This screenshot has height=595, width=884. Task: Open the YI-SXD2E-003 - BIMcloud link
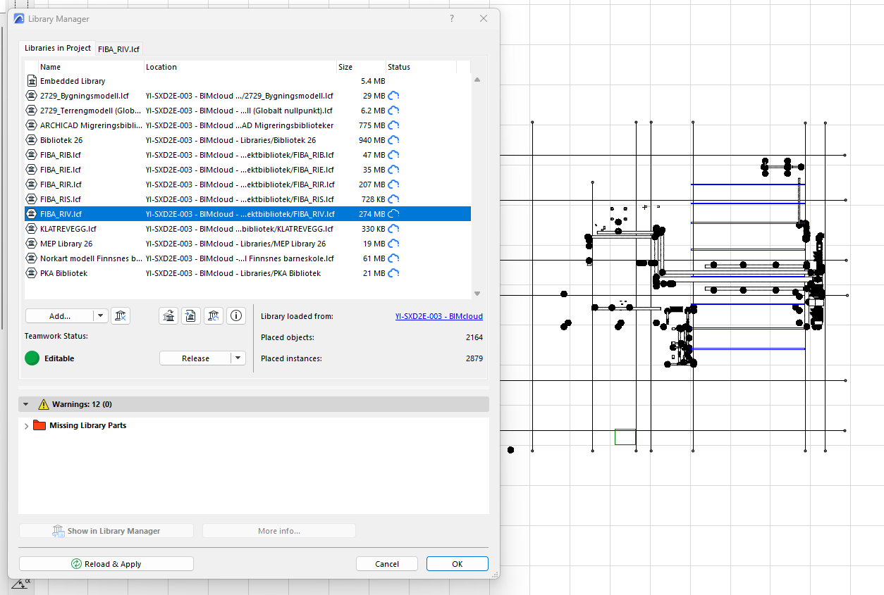pyautogui.click(x=438, y=316)
